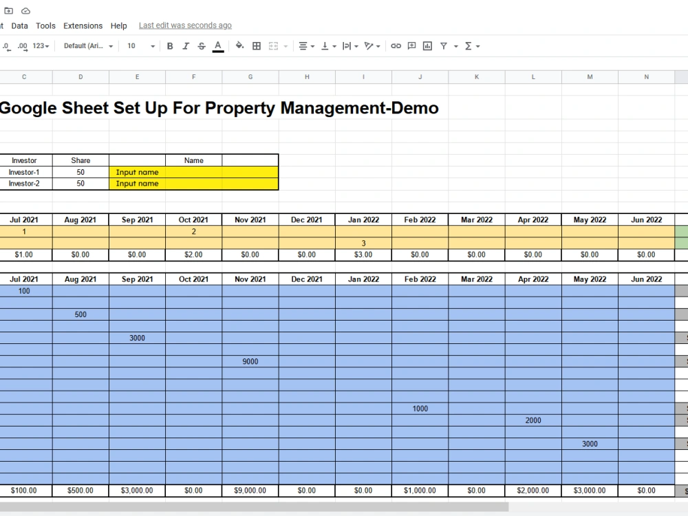Select cell with value 1000
The height and width of the screenshot is (516, 688).
(420, 409)
